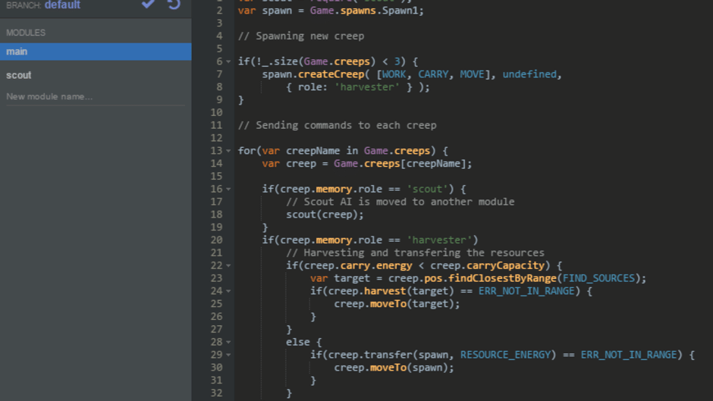Click Spawn1 on line 2
The height and width of the screenshot is (401, 713).
400,11
